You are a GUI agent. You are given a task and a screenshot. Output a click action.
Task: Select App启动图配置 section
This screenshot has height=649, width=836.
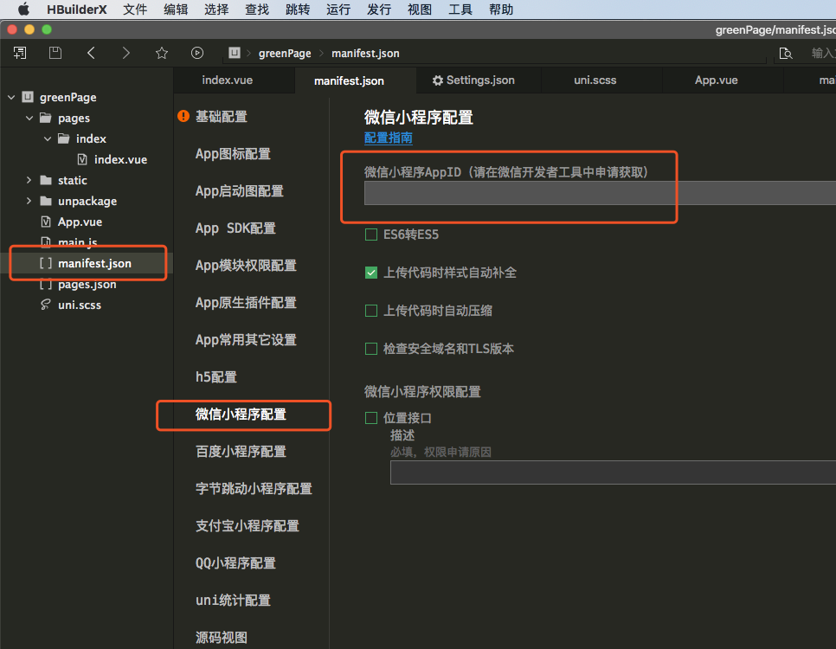pyautogui.click(x=240, y=191)
